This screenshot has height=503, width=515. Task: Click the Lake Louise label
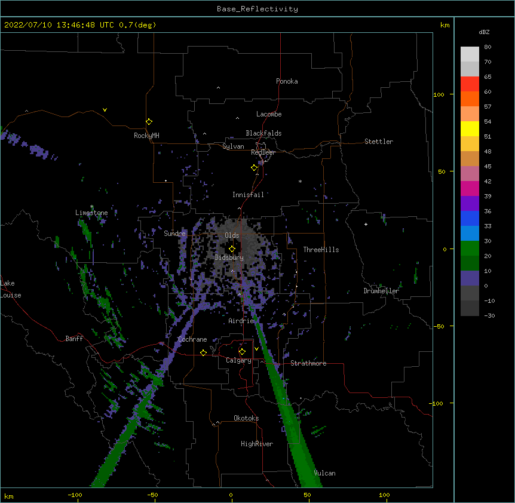(x=11, y=289)
